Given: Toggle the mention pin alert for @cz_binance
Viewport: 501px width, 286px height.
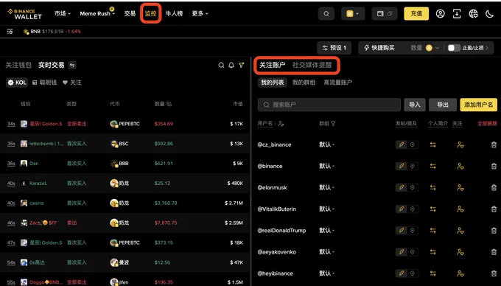Looking at the screenshot, I should click(x=412, y=144).
